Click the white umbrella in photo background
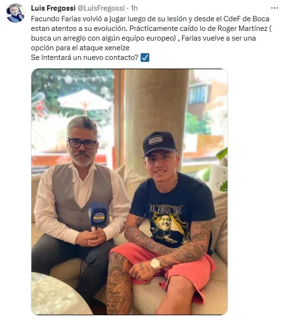Viewport: 286px width, 320px height. tap(85, 101)
